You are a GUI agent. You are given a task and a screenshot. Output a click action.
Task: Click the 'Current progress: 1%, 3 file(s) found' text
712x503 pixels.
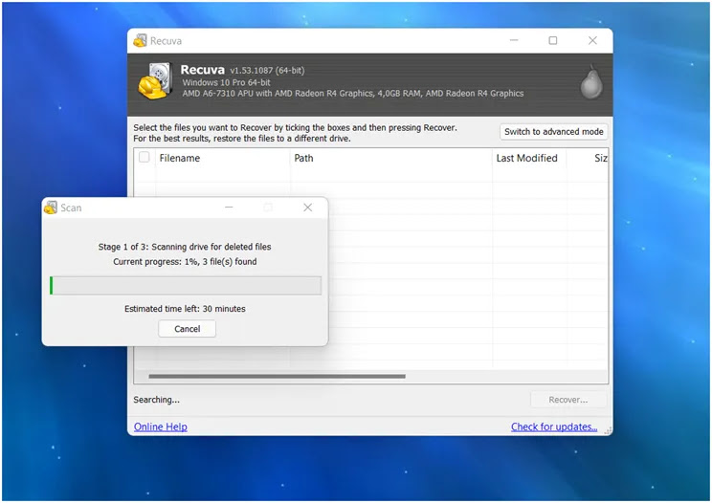(x=185, y=262)
